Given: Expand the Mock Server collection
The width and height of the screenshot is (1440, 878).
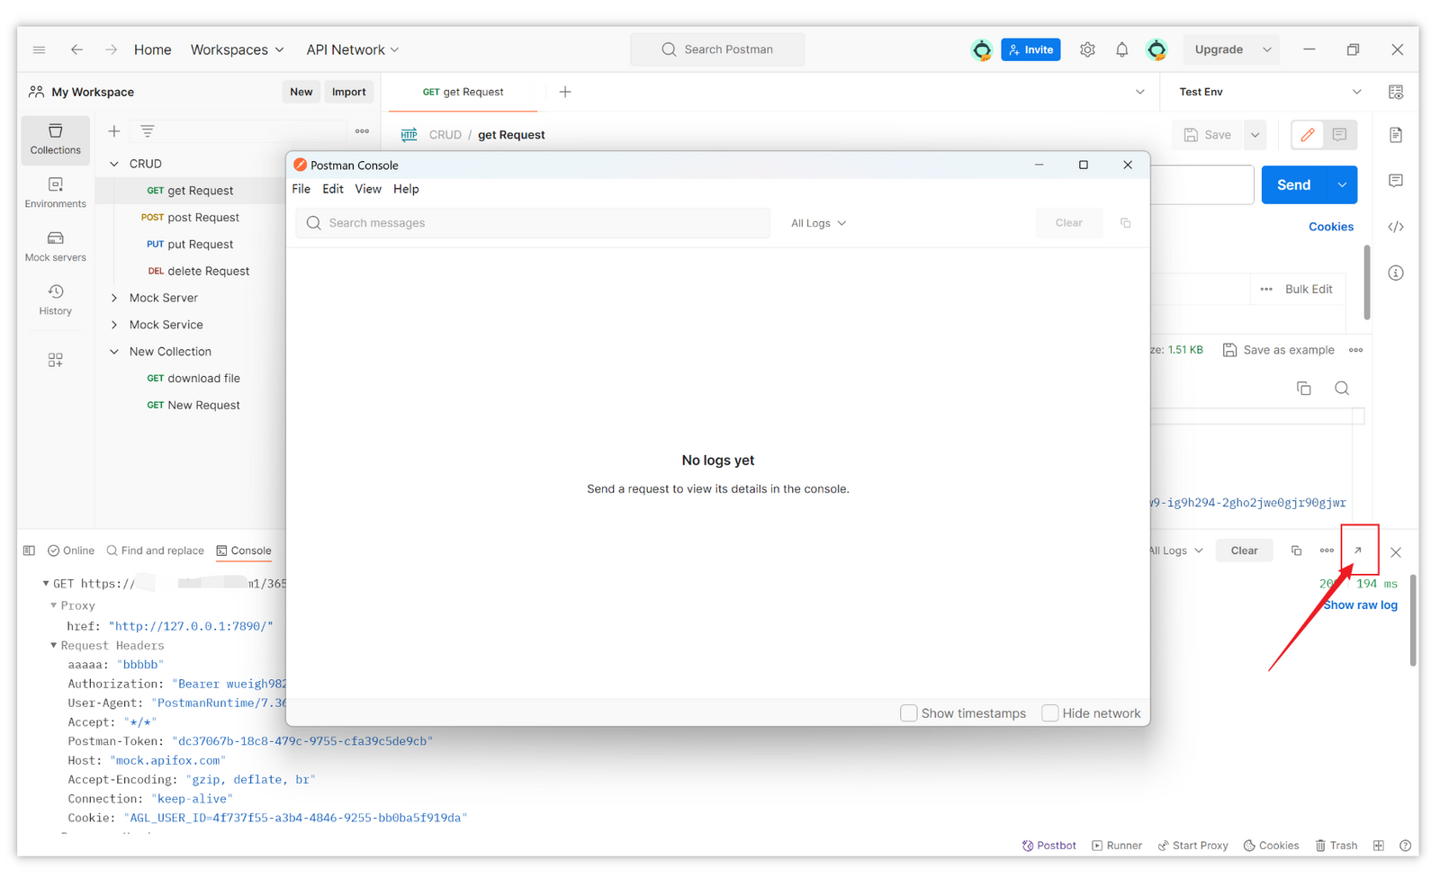Looking at the screenshot, I should point(114,298).
